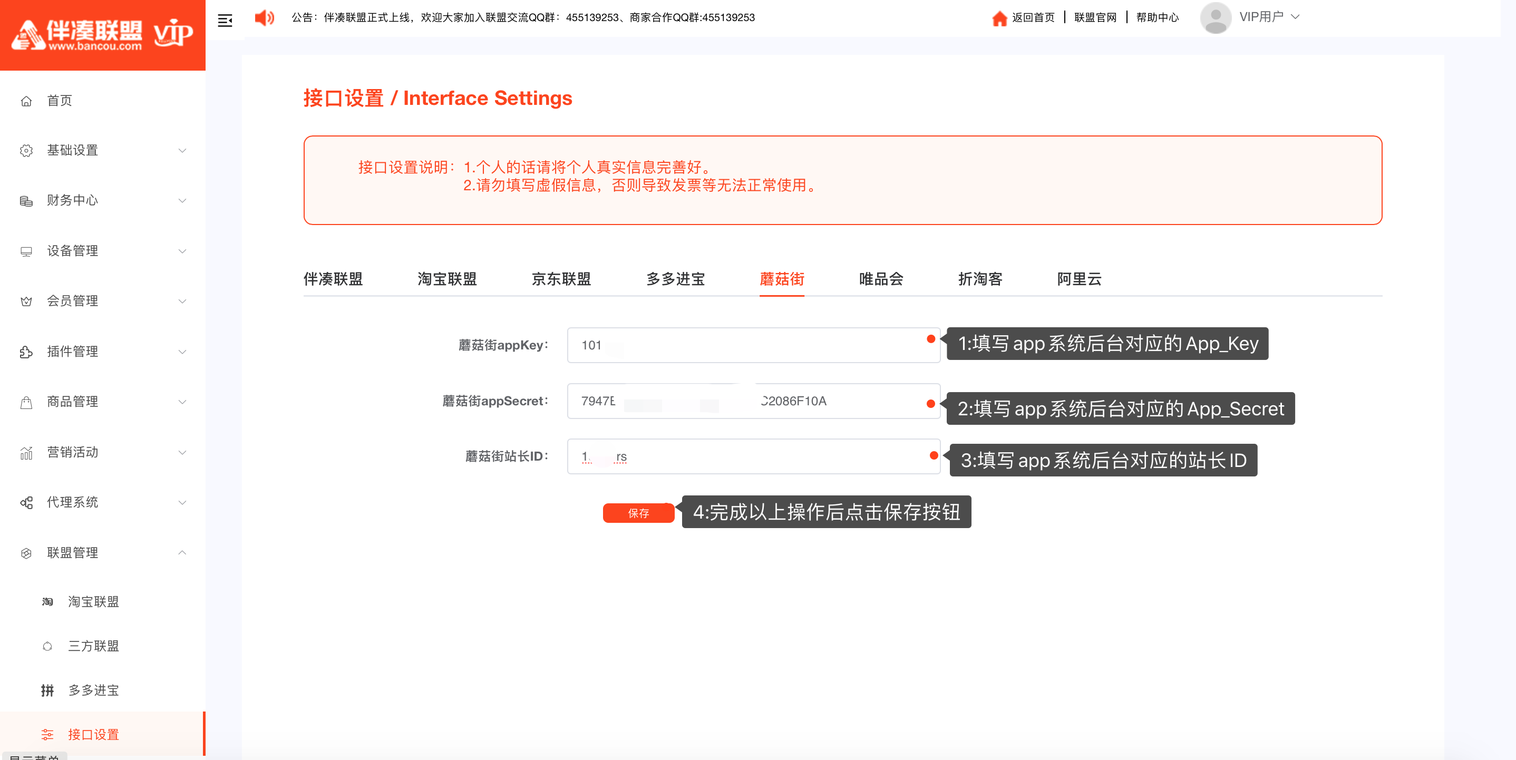Open 首页 in sidebar
This screenshot has height=760, width=1516.
tap(60, 101)
